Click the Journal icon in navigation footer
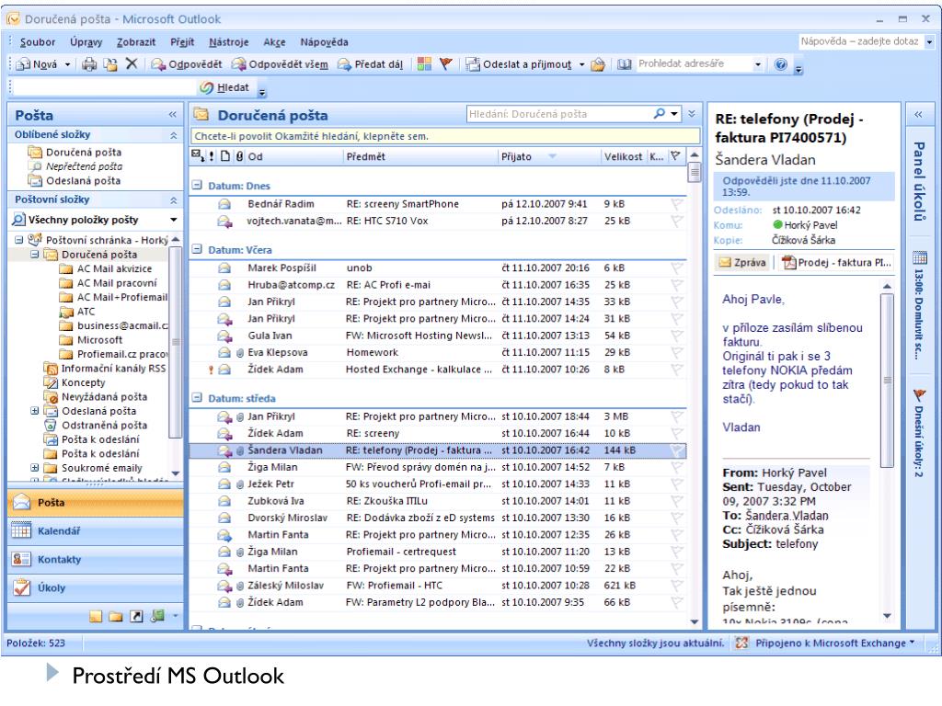The image size is (942, 706). pos(157,616)
